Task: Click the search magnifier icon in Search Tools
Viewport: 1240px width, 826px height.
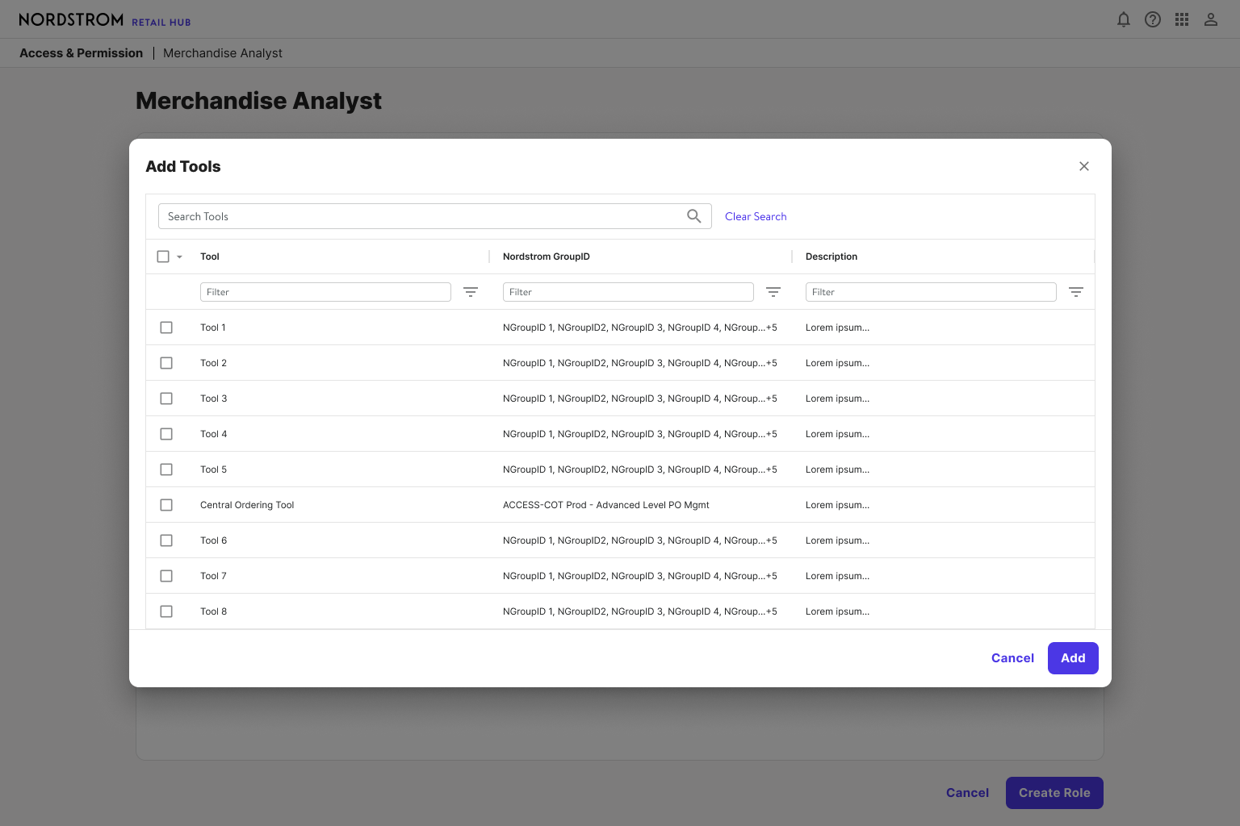Action: coord(694,216)
